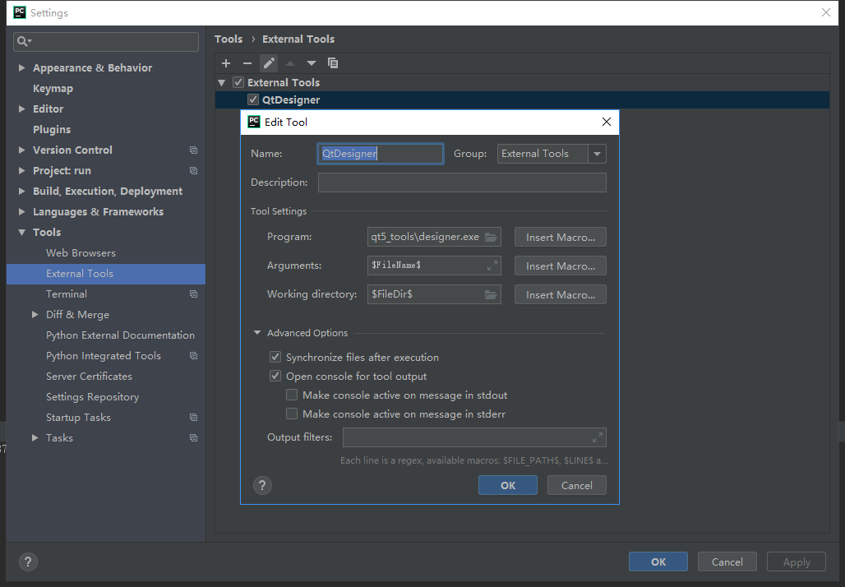Expand Appearance & Behavior settings
Screen dimensions: 845x587
point(21,67)
